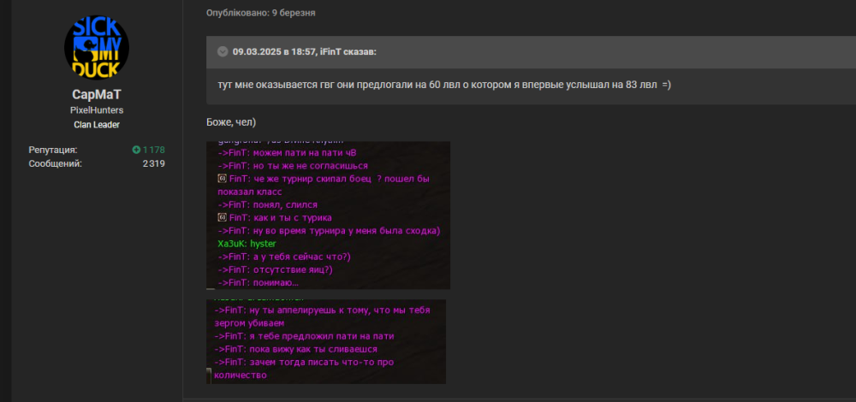The height and width of the screenshot is (402, 856).
Task: Click the 'Репутация:' label in sidebar
Action: coord(53,150)
